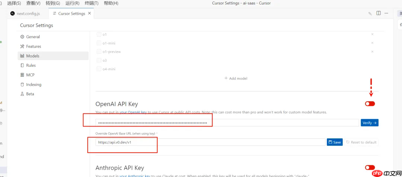Enable the Anthropic API Key switch
402x177 pixels.
[370, 168]
